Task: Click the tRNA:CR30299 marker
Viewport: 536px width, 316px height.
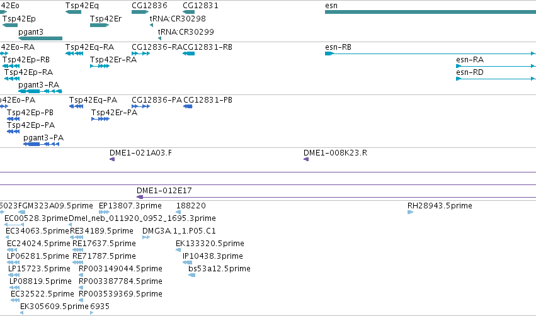Action: (159, 38)
